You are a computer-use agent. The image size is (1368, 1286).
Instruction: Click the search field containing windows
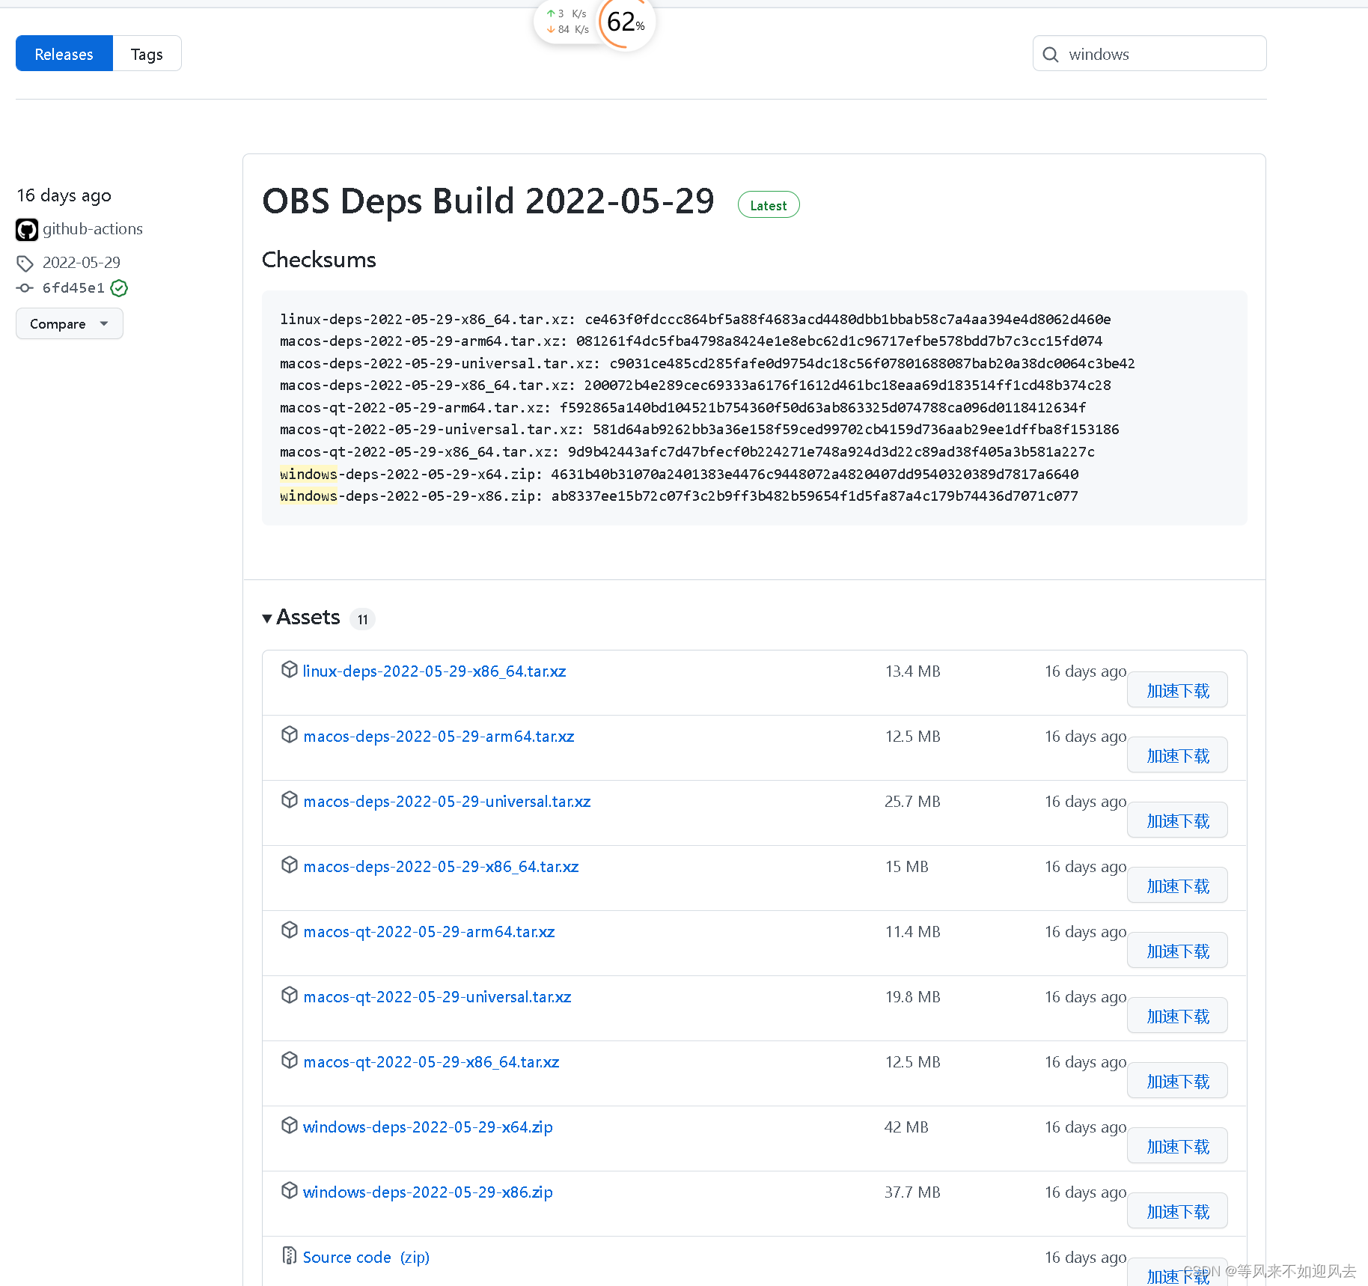tap(1152, 54)
